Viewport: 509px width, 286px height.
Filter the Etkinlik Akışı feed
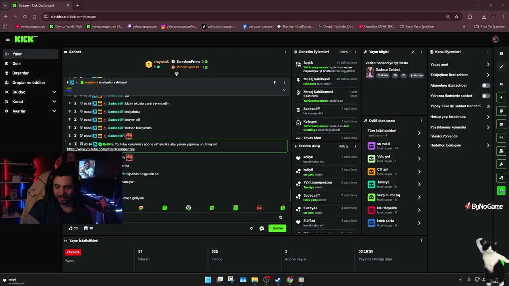pyautogui.click(x=343, y=146)
